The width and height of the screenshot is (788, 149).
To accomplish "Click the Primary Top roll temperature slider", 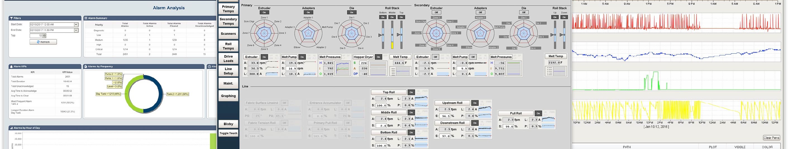I will 401,35.
